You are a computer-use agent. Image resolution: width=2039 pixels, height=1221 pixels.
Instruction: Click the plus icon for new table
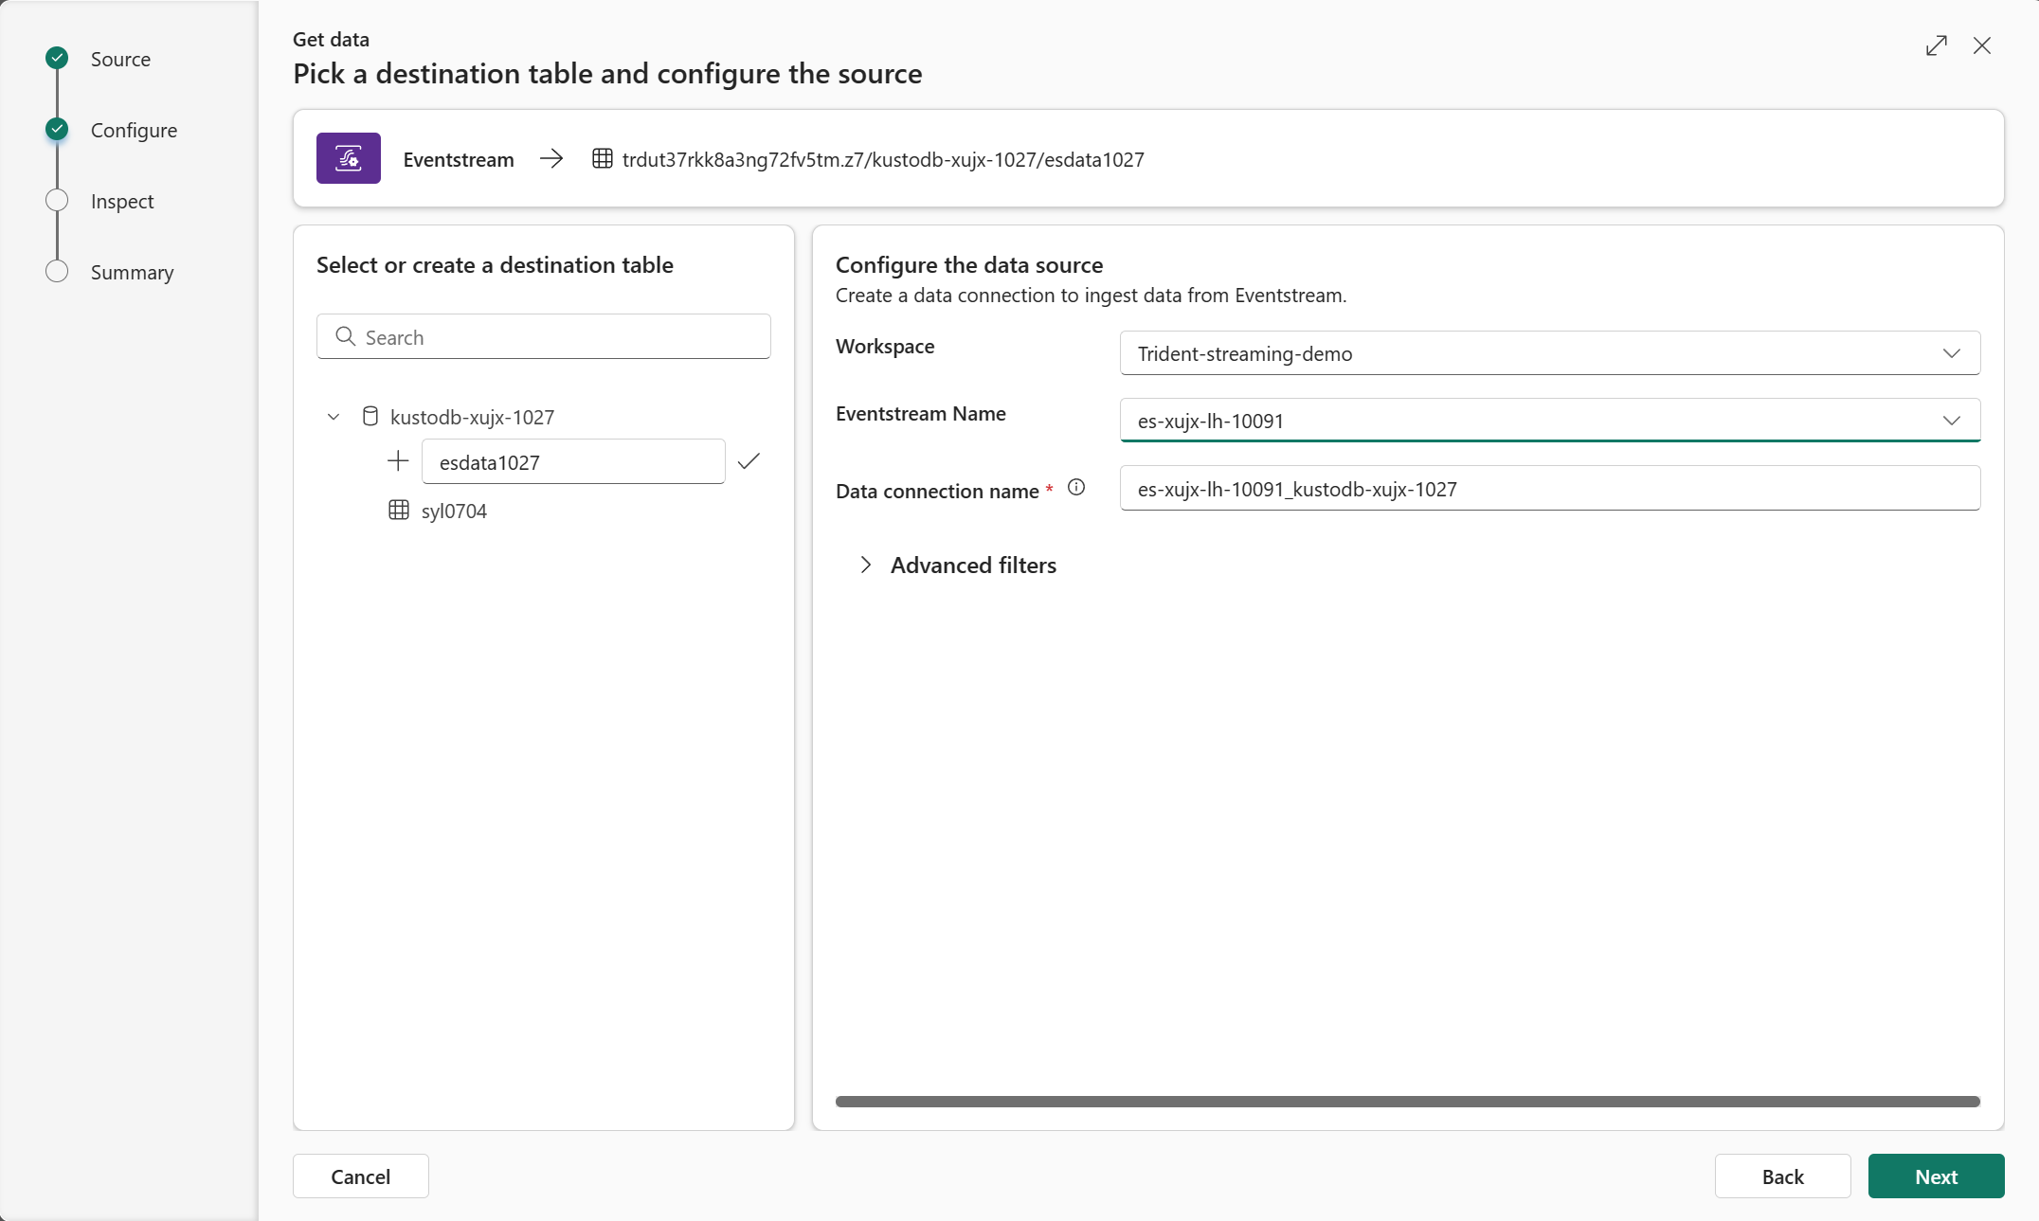tap(398, 461)
